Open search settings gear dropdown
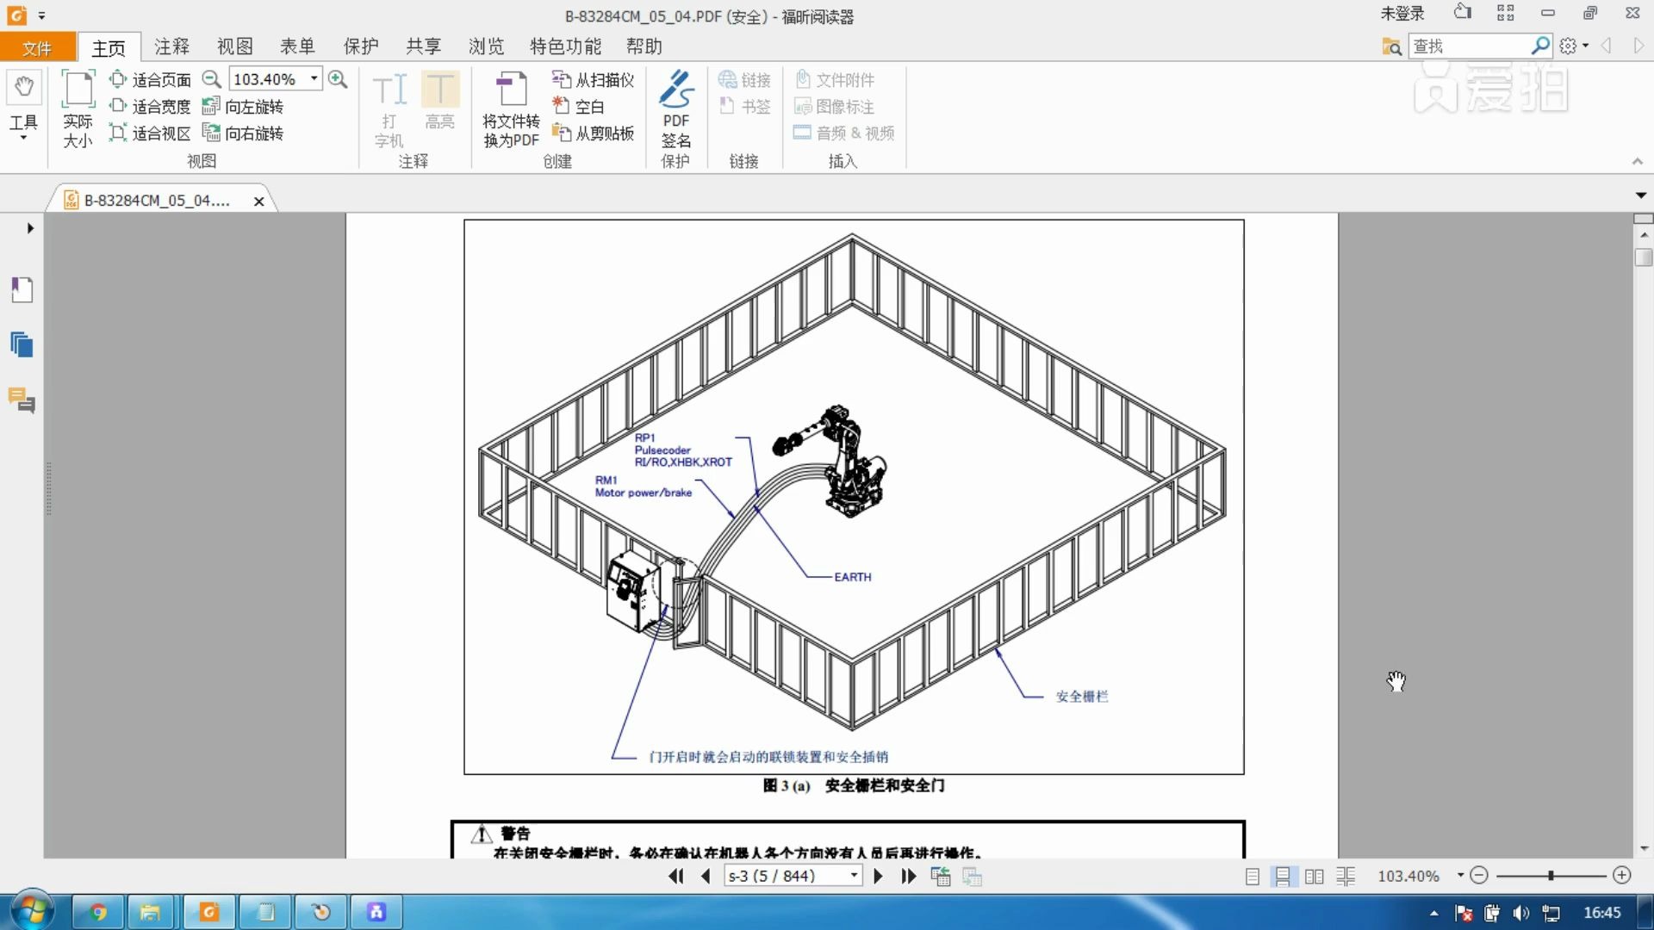The height and width of the screenshot is (930, 1654). coord(1574,46)
